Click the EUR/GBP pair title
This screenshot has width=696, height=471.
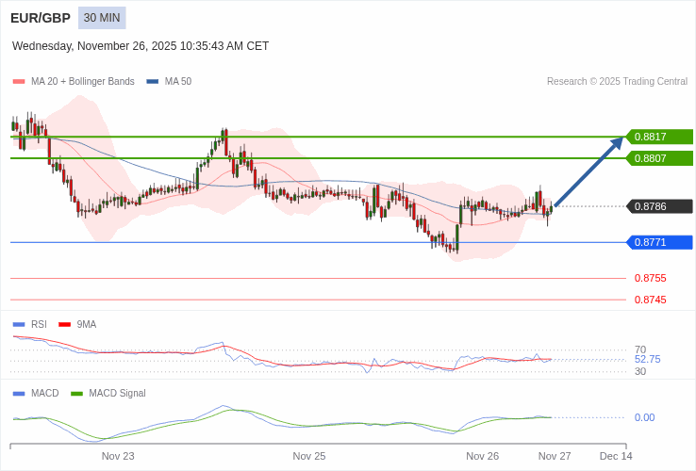[x=41, y=18]
